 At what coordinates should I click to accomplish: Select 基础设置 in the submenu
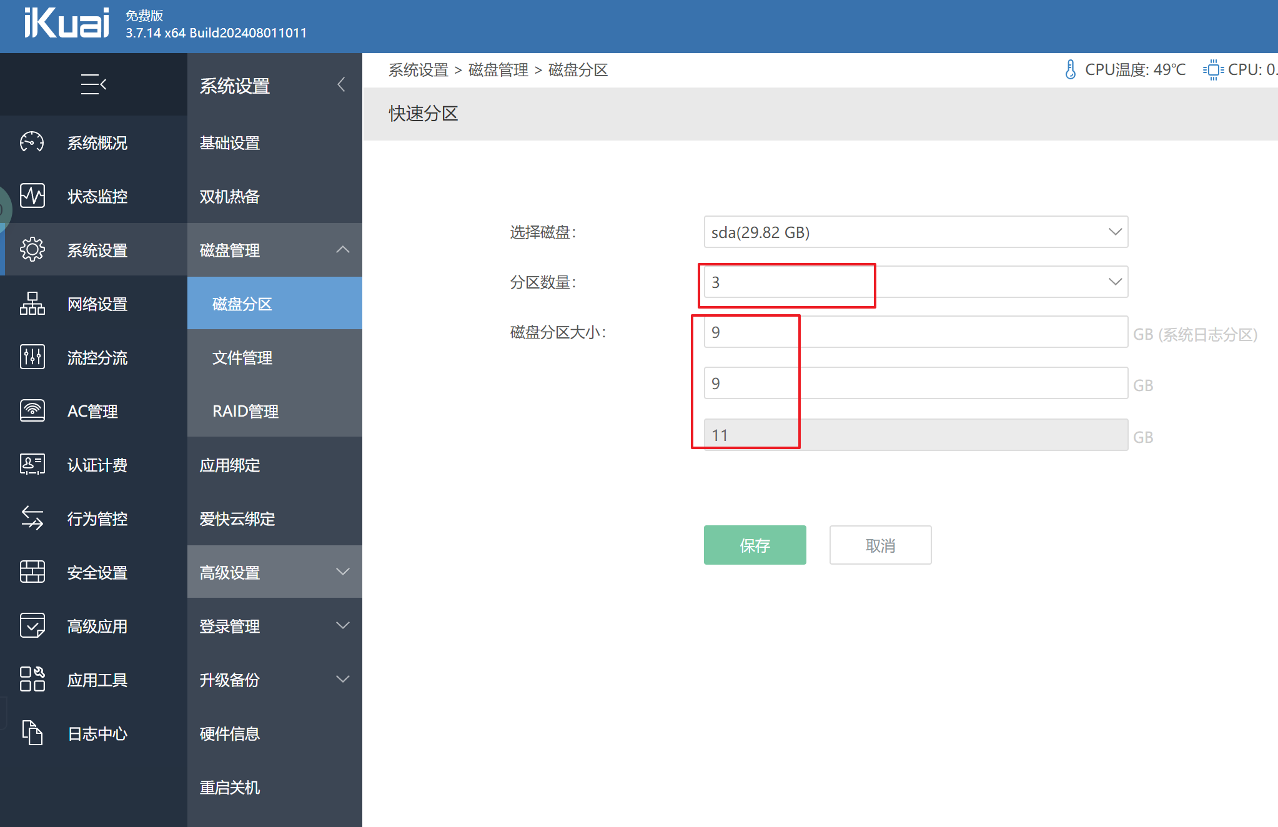tap(275, 143)
